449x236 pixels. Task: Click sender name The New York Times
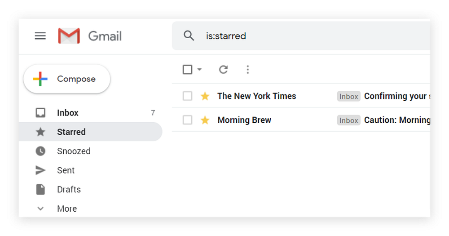point(256,96)
